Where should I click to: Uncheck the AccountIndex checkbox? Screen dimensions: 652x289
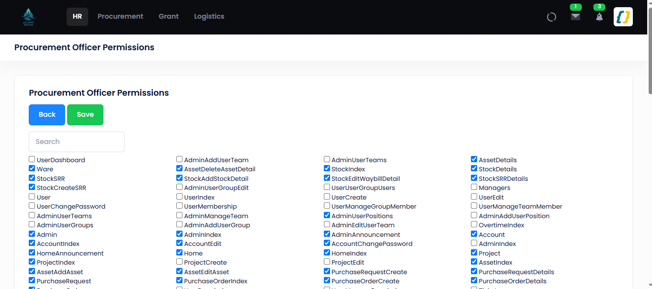tap(32, 243)
